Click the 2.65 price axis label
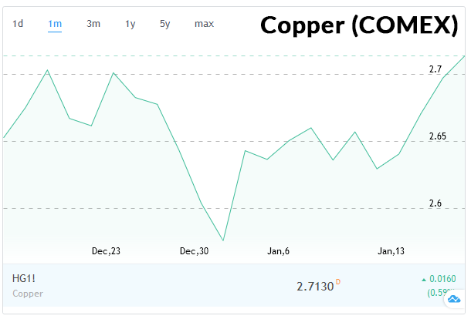 click(x=436, y=136)
